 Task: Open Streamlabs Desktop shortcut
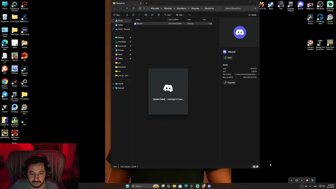(x=330, y=7)
